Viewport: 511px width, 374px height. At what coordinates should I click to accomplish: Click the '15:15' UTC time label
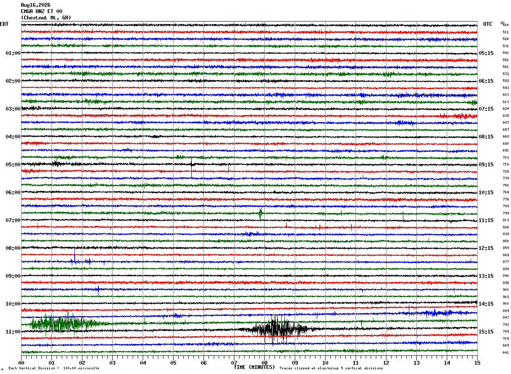pos(486,332)
